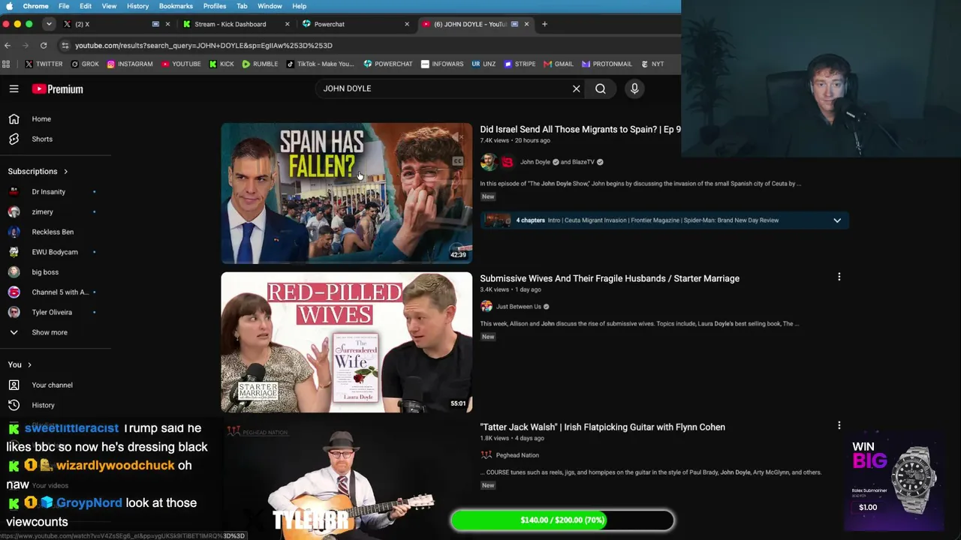Select the Chrome address bar URL
This screenshot has width=961, height=540.
point(203,45)
